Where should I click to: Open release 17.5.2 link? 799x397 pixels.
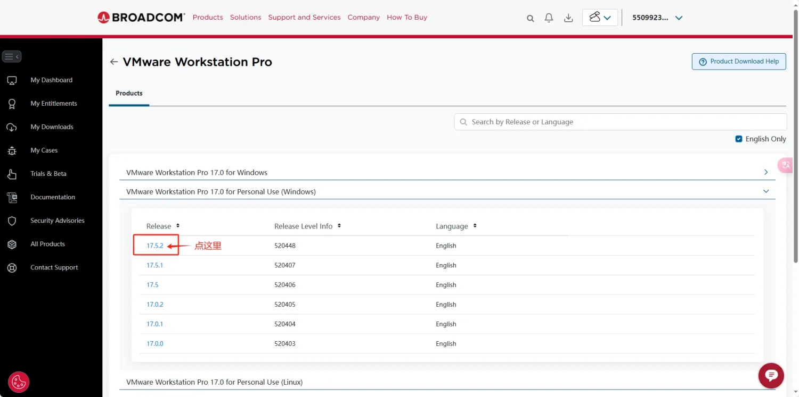tap(155, 246)
